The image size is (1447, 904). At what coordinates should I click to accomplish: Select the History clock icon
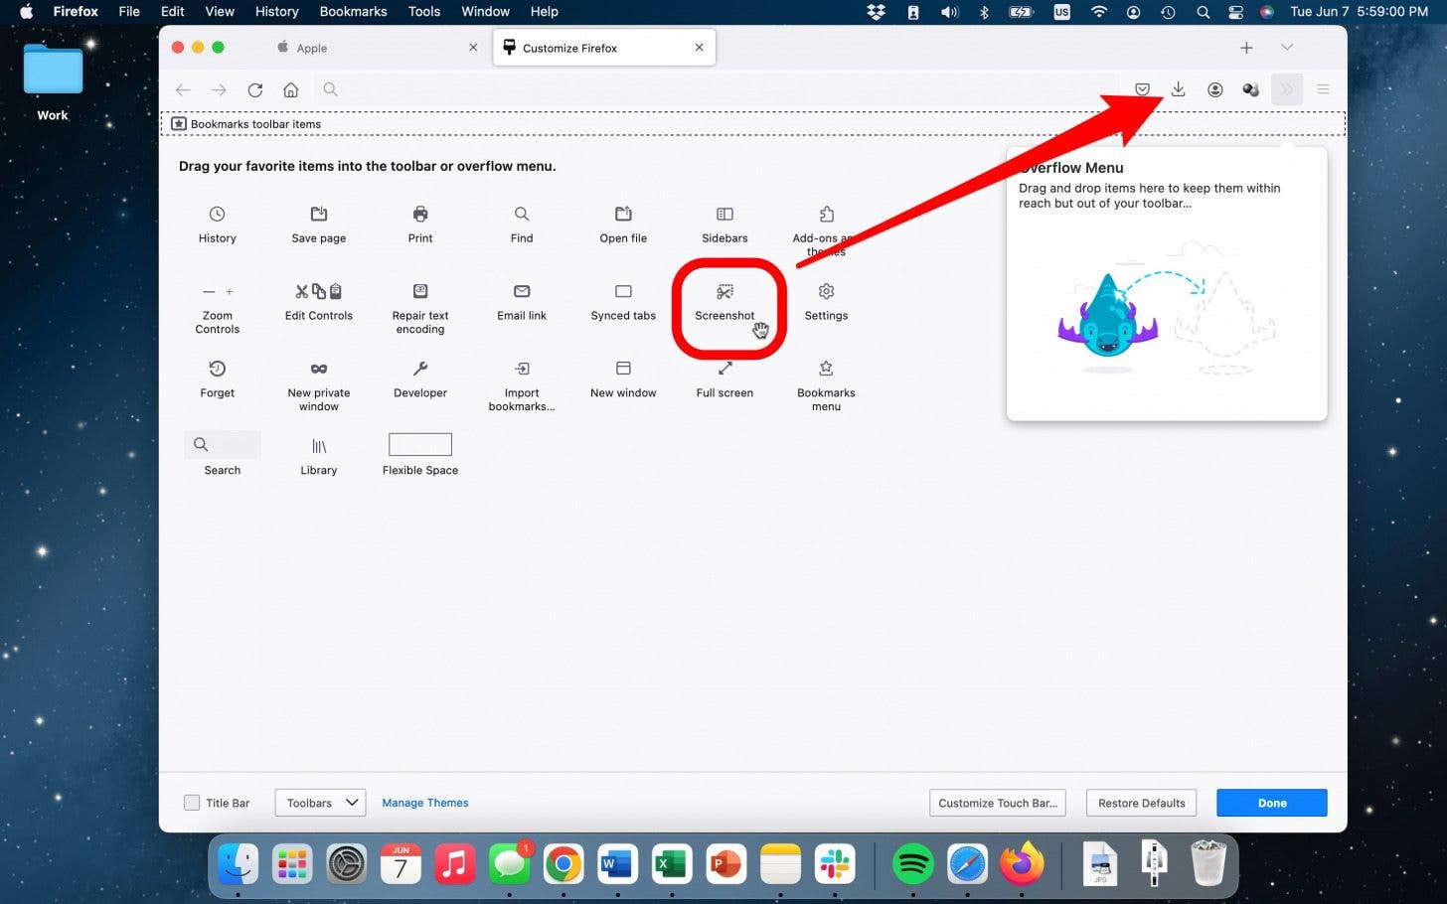[217, 214]
